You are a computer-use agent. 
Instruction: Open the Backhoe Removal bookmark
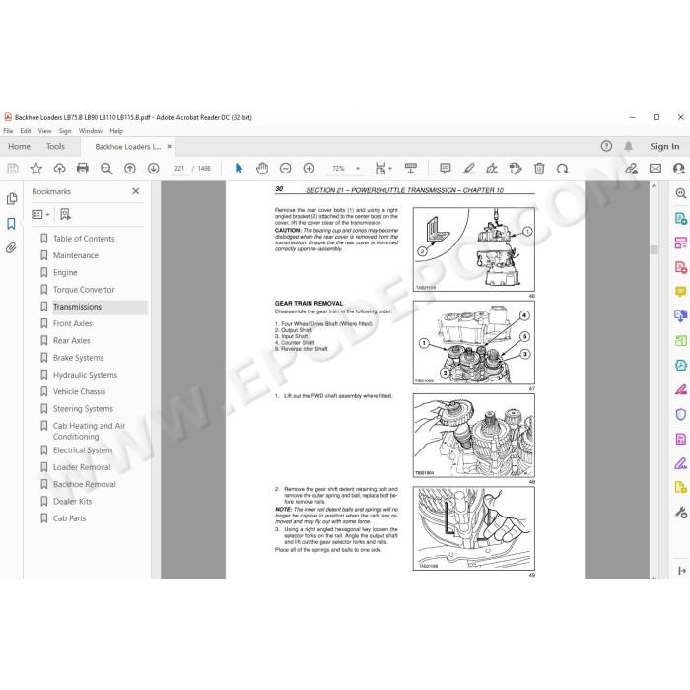85,484
